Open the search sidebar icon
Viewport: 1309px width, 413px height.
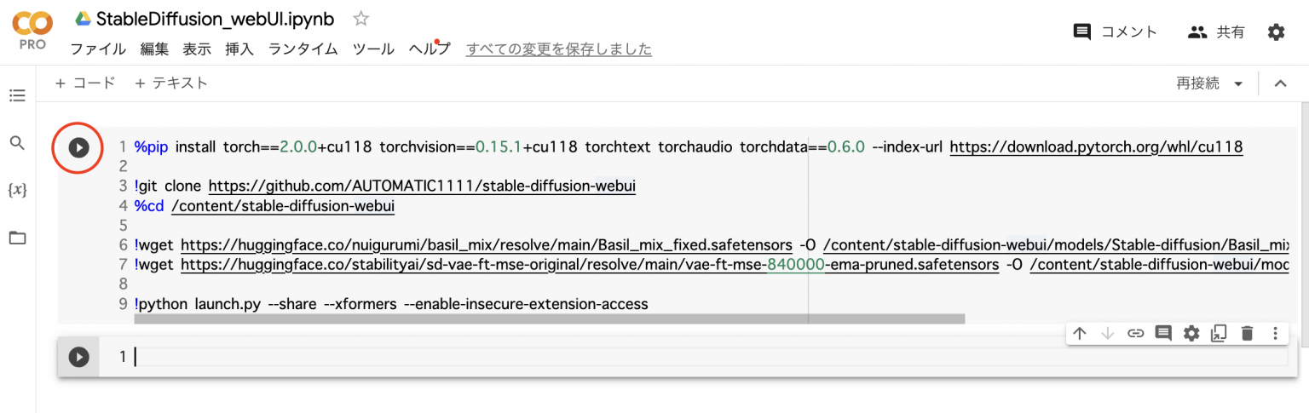click(17, 142)
